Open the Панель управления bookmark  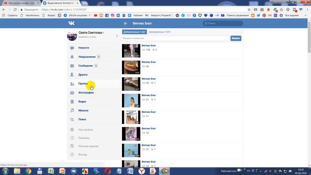235,15
